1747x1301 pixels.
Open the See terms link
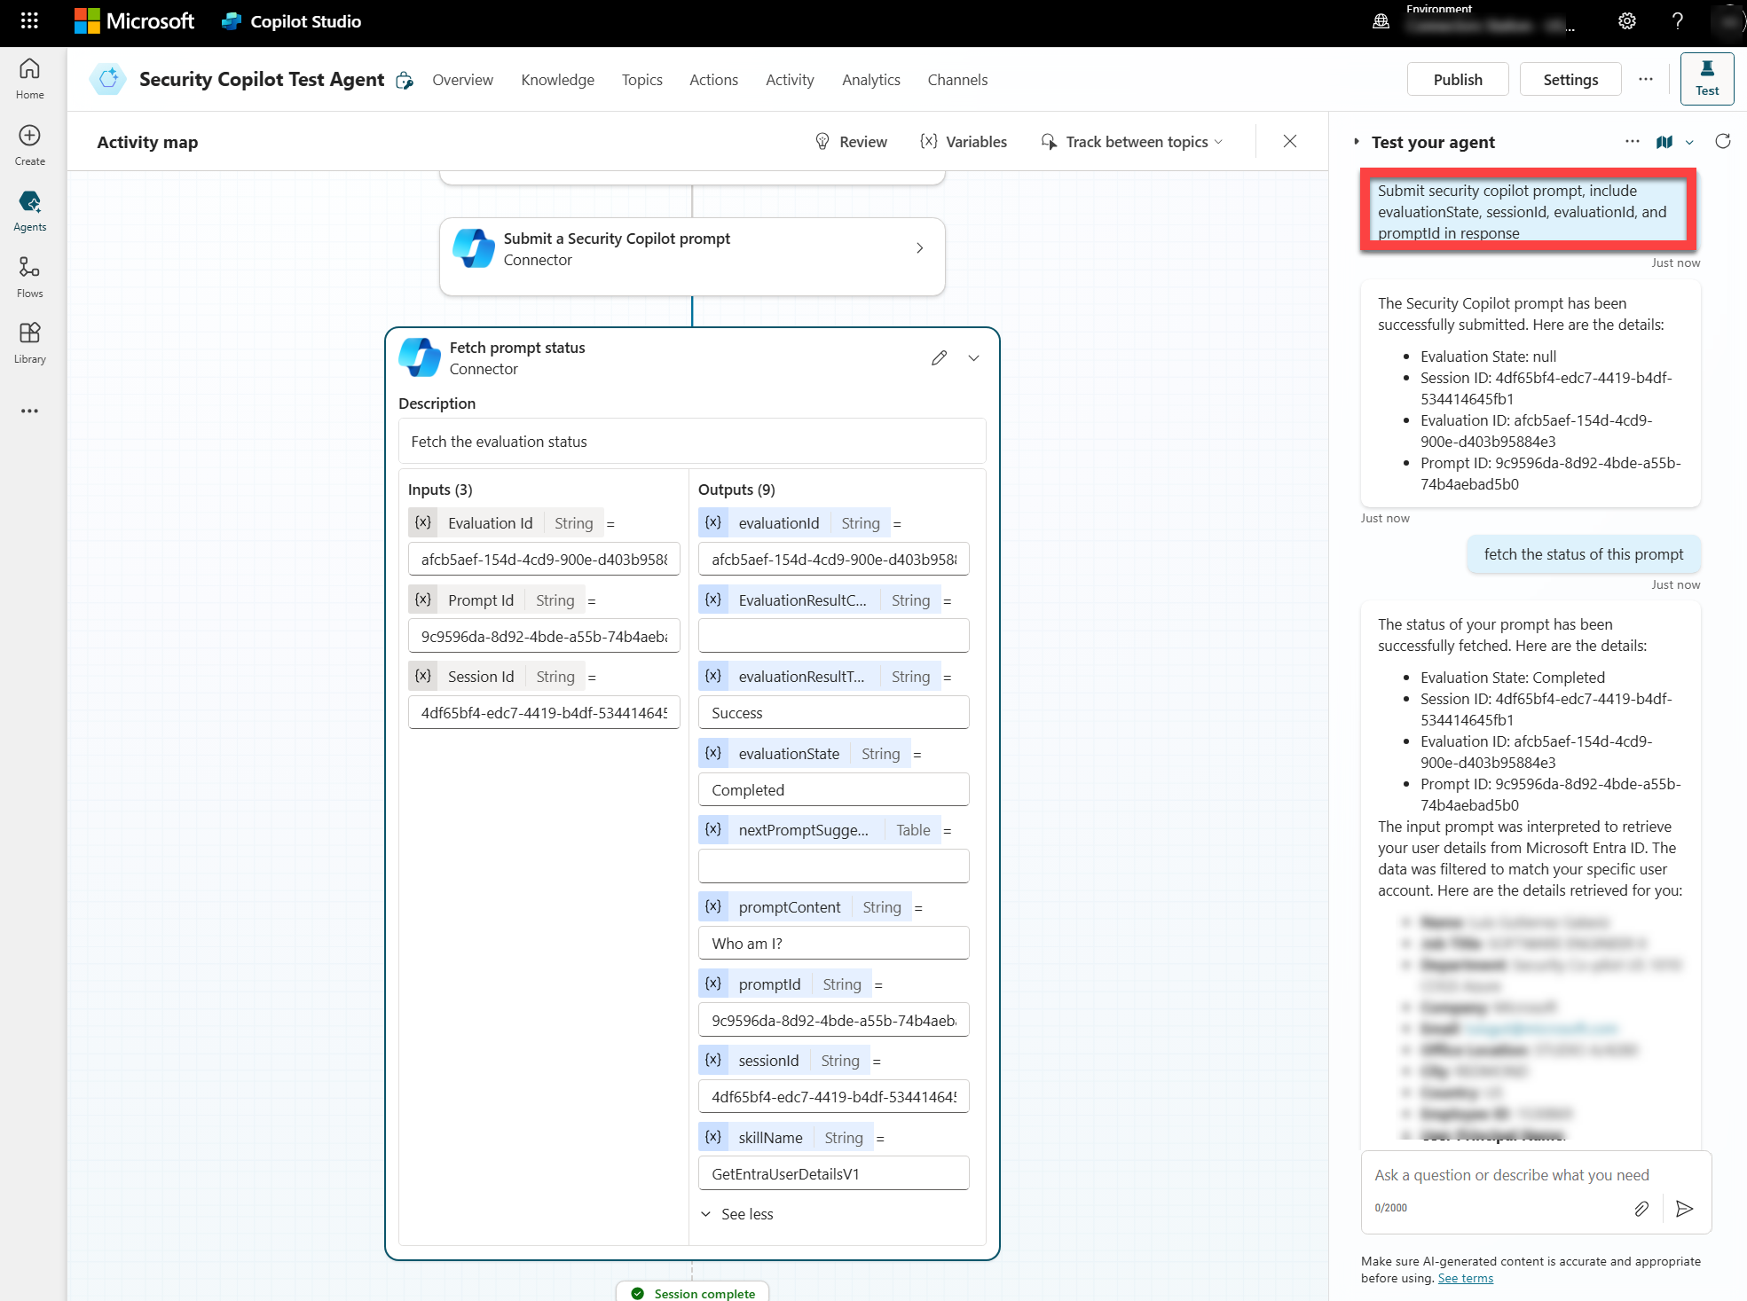tap(1465, 1278)
